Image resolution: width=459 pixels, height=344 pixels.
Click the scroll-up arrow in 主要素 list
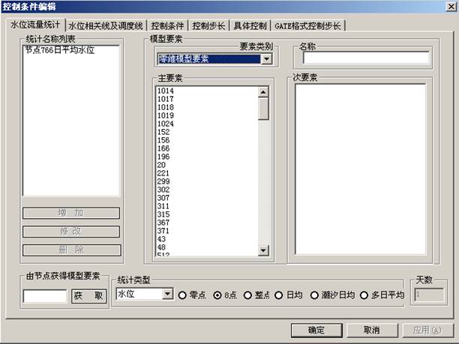[x=263, y=93]
